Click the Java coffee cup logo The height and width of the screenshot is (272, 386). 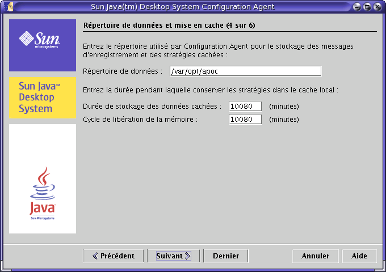[x=43, y=193]
